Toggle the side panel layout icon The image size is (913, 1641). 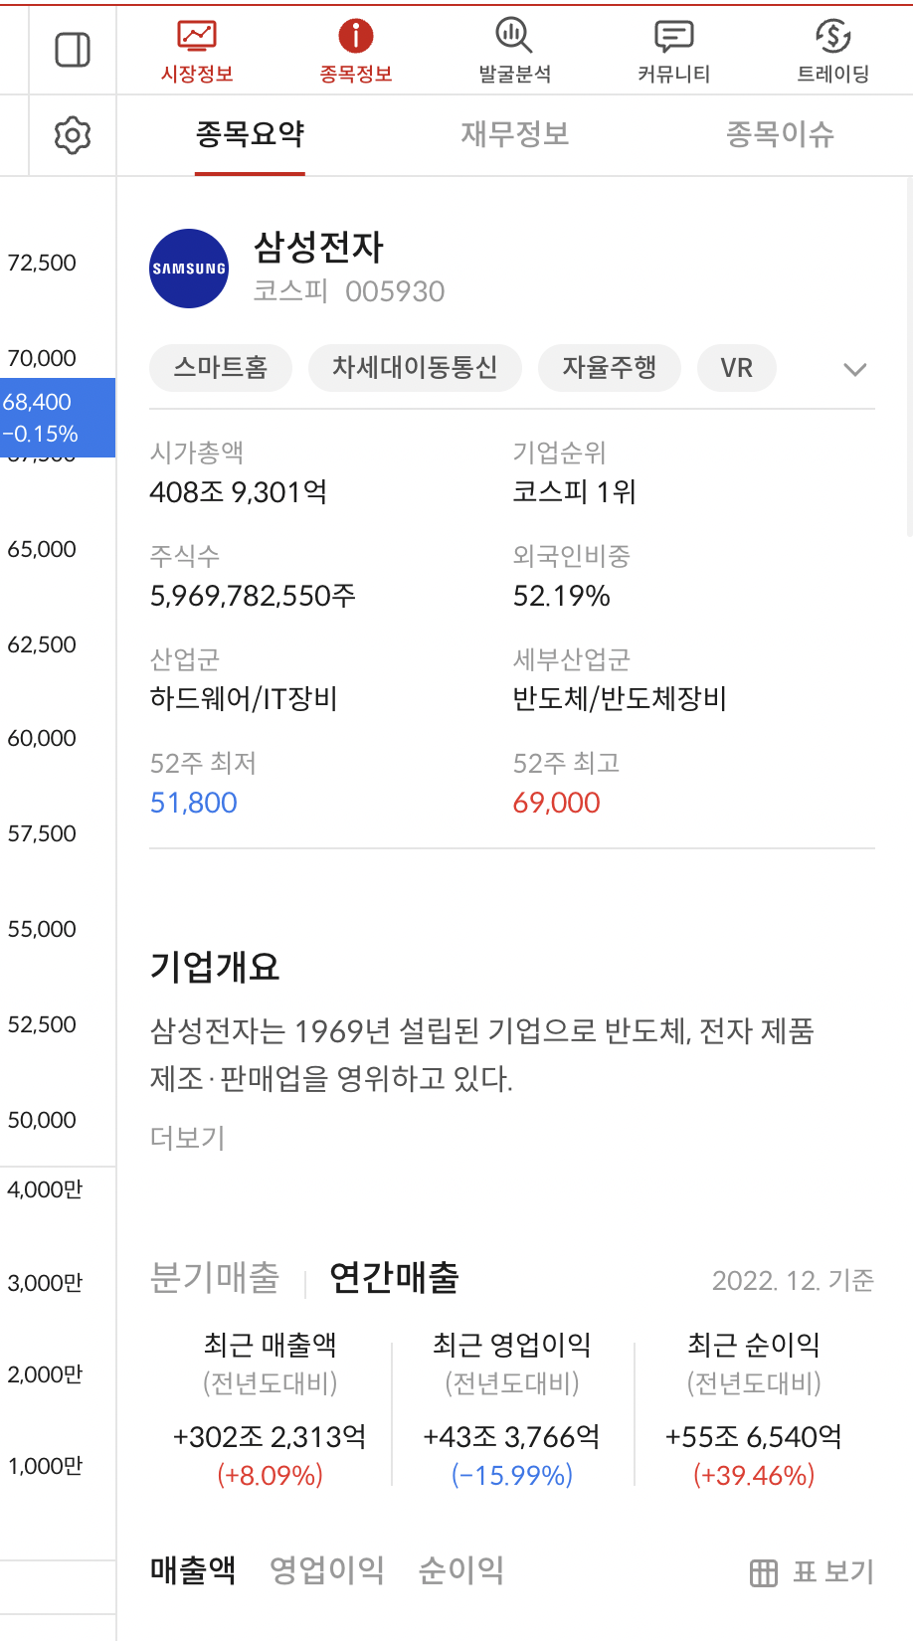73,50
